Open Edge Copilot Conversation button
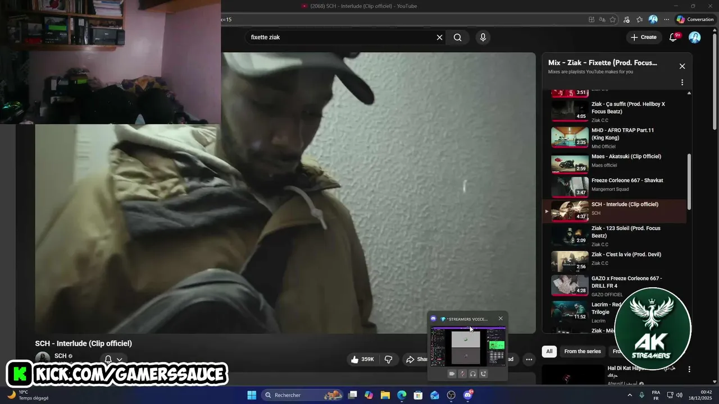This screenshot has height=404, width=719. 695,19
